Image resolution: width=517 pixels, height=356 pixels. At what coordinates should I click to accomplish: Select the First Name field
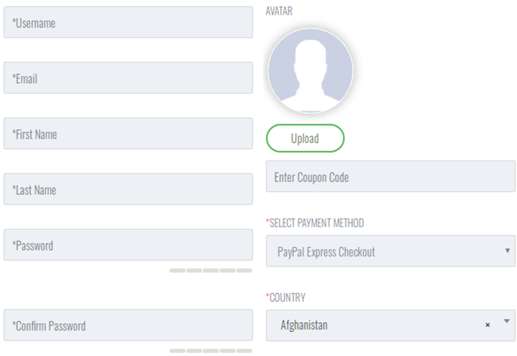point(128,134)
